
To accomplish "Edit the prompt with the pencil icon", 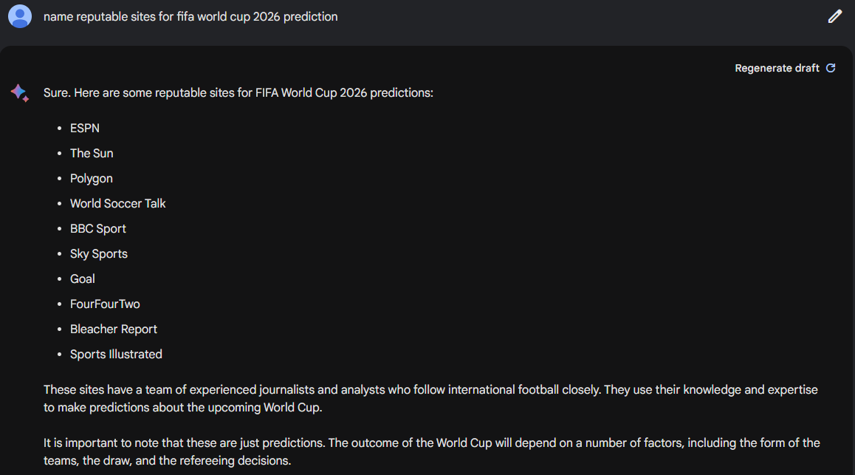I will click(835, 16).
